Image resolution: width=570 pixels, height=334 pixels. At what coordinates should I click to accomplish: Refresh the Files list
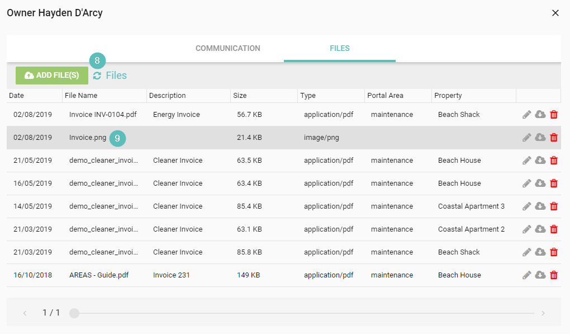[x=97, y=76]
